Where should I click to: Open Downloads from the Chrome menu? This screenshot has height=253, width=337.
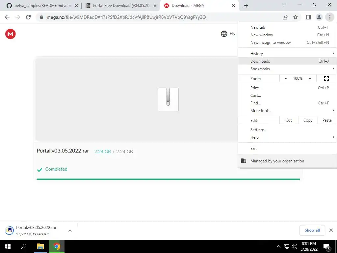[287, 61]
